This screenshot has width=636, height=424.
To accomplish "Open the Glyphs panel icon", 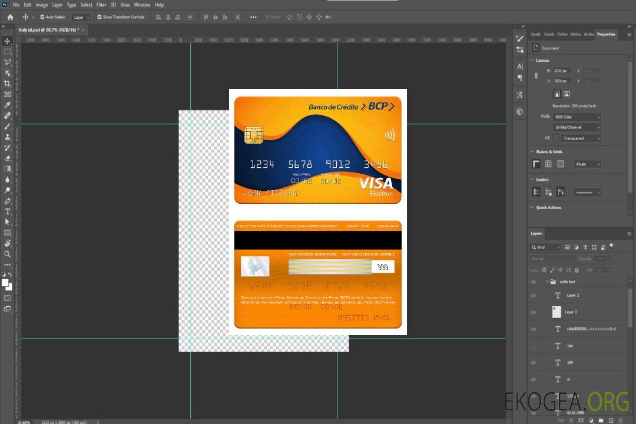I will point(520,95).
